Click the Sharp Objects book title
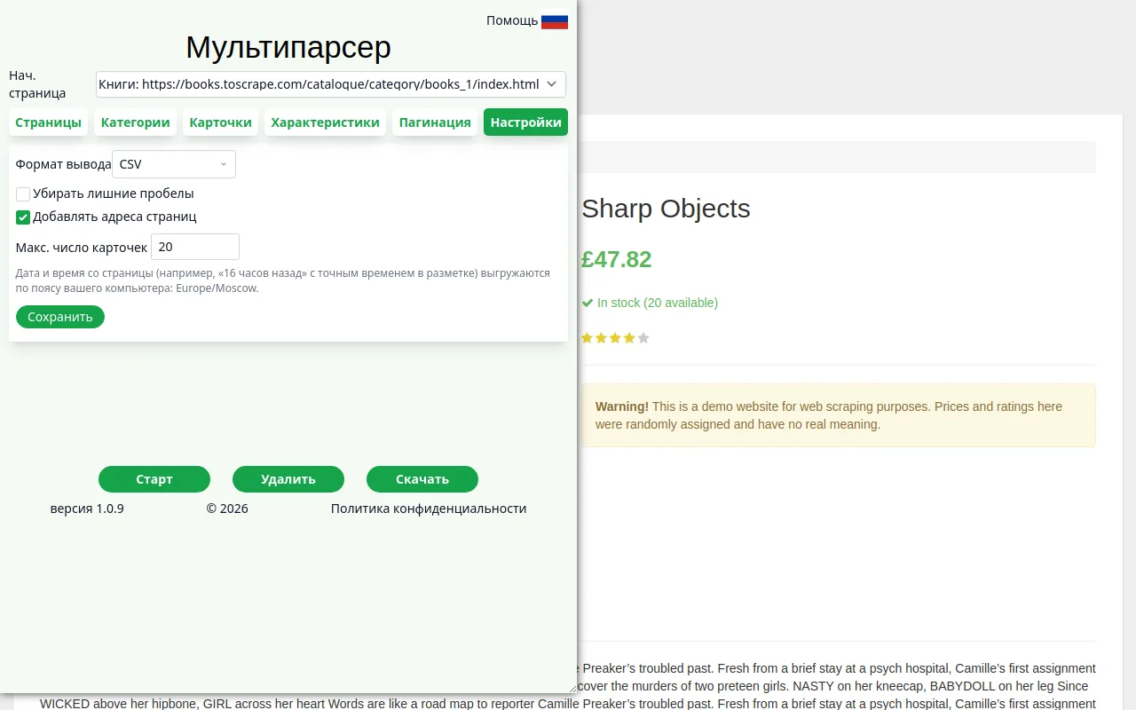 (666, 209)
